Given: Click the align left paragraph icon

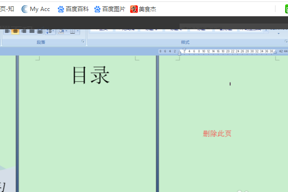Looking at the screenshot, I should pyautogui.click(x=7, y=32).
